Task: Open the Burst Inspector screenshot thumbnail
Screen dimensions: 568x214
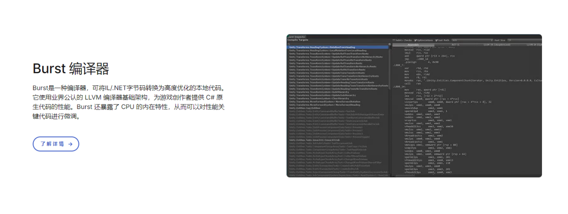Action: pos(414,106)
